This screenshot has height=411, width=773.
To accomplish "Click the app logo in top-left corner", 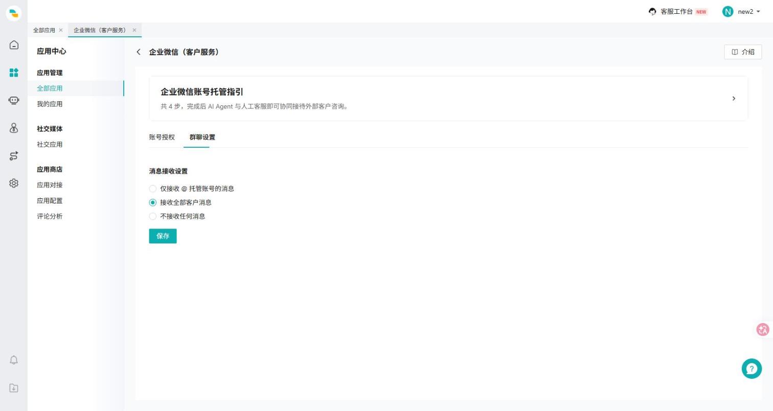I will tap(14, 13).
